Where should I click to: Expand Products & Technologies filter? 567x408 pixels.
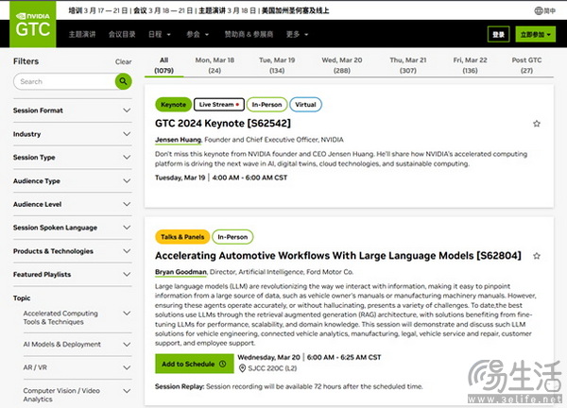pyautogui.click(x=73, y=251)
